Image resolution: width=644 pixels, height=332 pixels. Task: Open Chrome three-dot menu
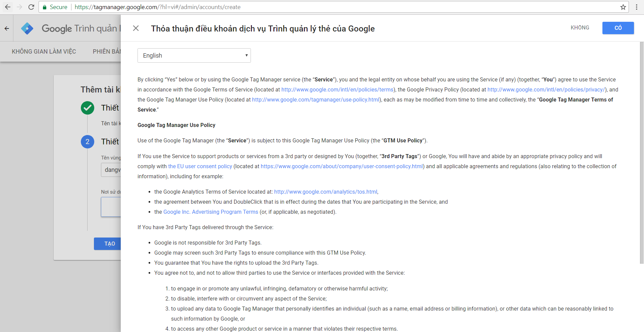pyautogui.click(x=636, y=7)
